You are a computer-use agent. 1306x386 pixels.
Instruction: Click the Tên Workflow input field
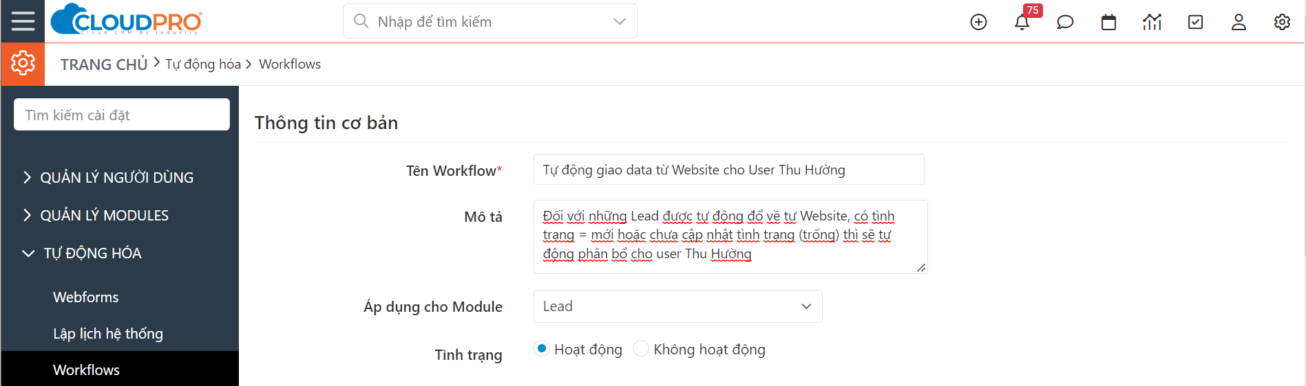point(728,170)
